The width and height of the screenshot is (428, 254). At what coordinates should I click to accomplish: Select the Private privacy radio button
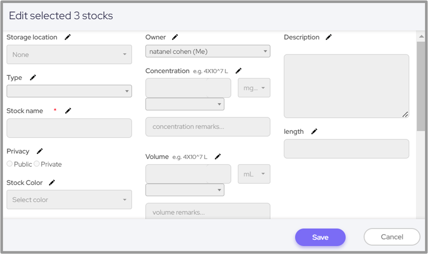pos(37,164)
